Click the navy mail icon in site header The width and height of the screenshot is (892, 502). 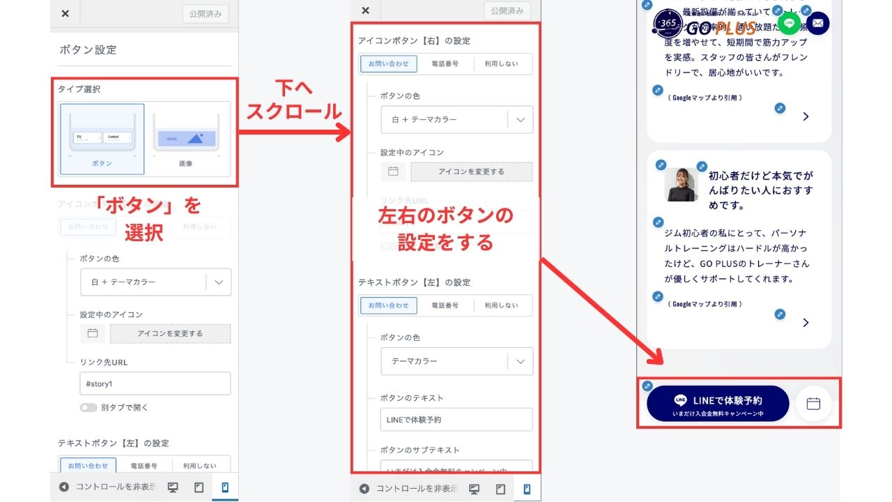(817, 23)
